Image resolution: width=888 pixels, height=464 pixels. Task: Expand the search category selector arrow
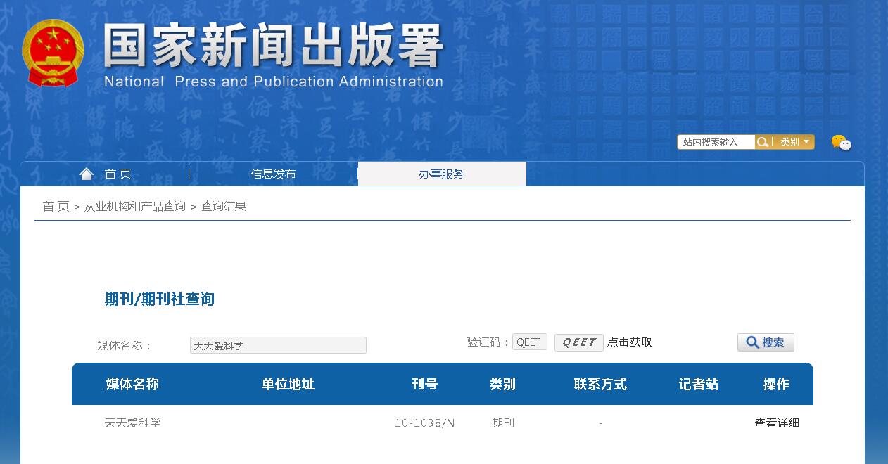808,141
